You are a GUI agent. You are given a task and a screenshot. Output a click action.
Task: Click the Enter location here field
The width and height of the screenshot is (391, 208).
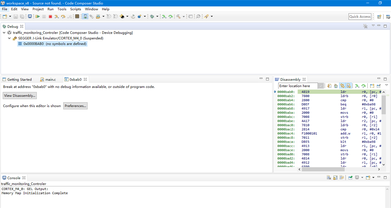pyautogui.click(x=298, y=86)
